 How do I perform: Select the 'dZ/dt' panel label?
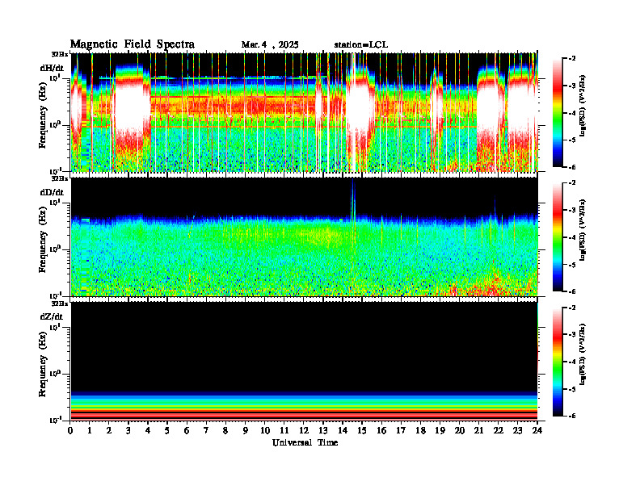point(52,316)
